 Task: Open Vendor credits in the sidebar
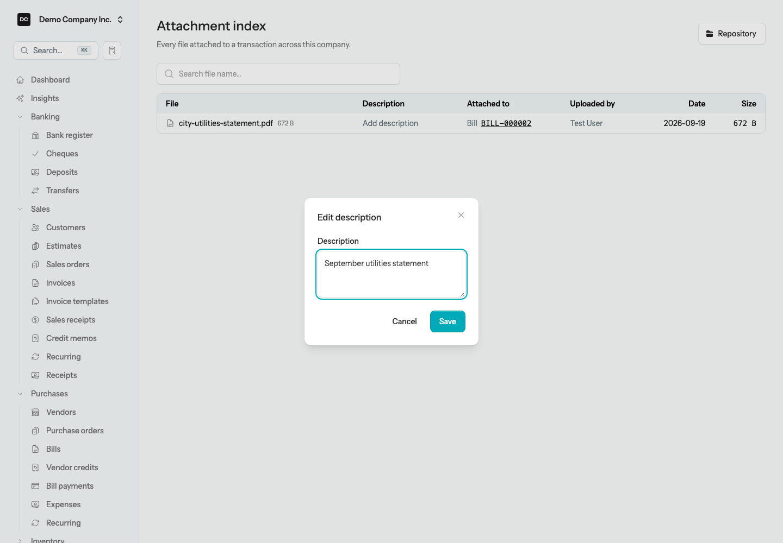72,468
